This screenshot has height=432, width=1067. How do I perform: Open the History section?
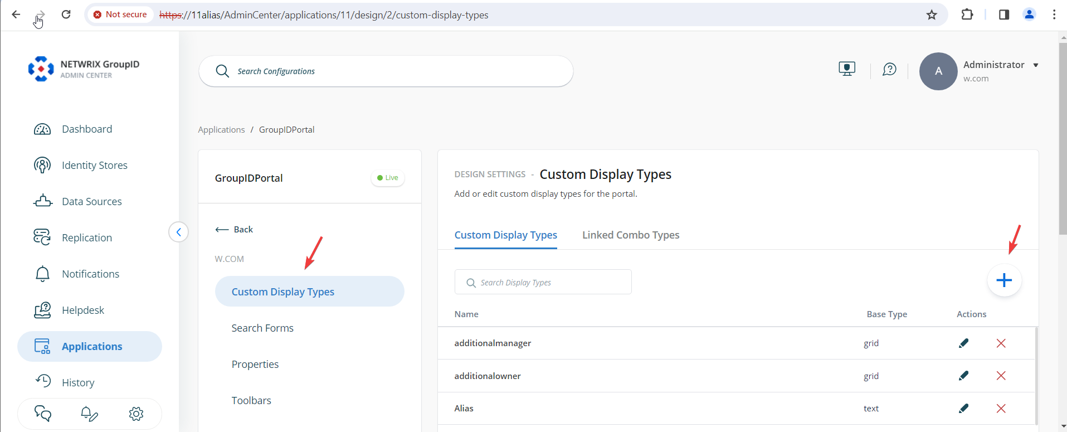[x=65, y=383]
